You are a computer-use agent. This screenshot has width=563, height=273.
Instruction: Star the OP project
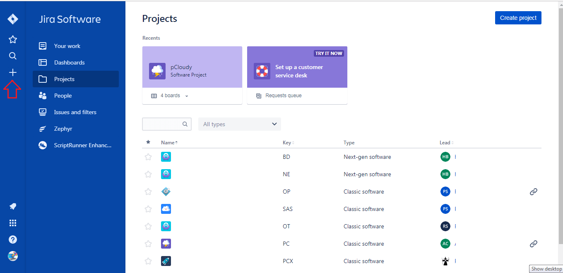tap(148, 192)
